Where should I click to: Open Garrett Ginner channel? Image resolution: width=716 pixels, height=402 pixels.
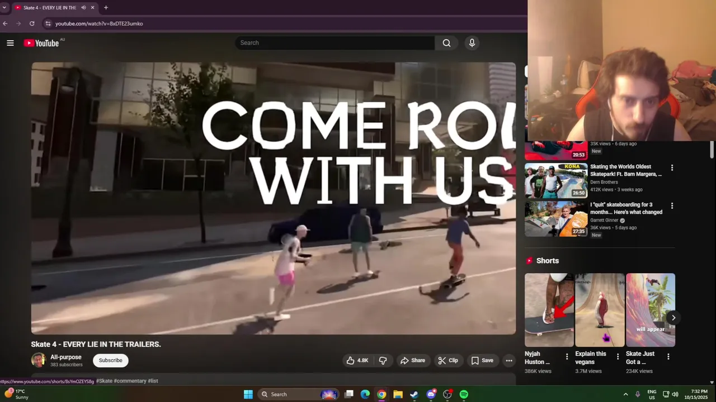pyautogui.click(x=604, y=221)
